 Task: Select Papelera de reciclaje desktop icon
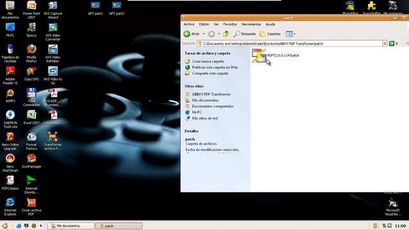pos(10,54)
